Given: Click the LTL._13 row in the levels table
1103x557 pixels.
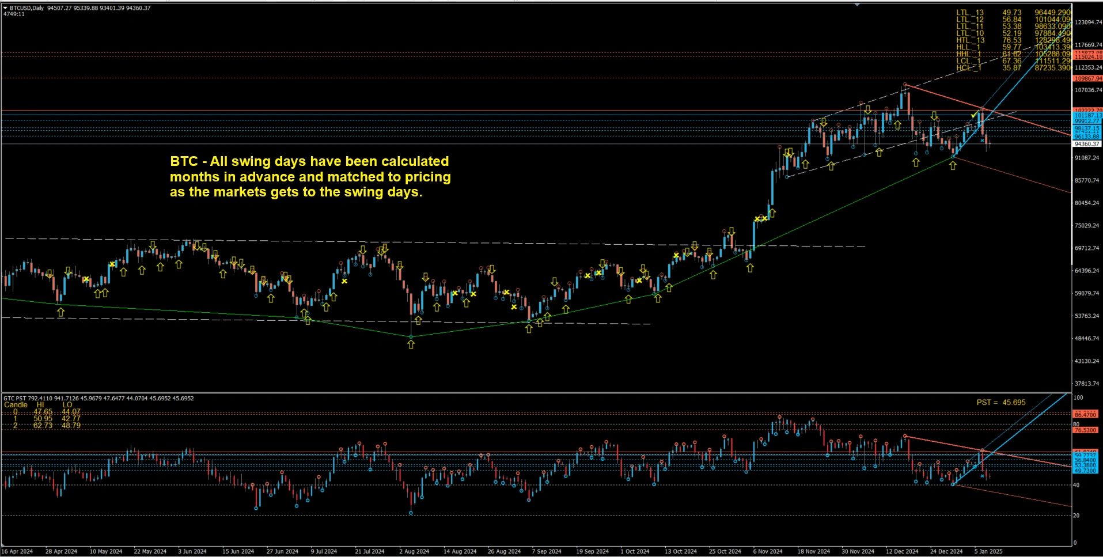Looking at the screenshot, I should [1013, 12].
